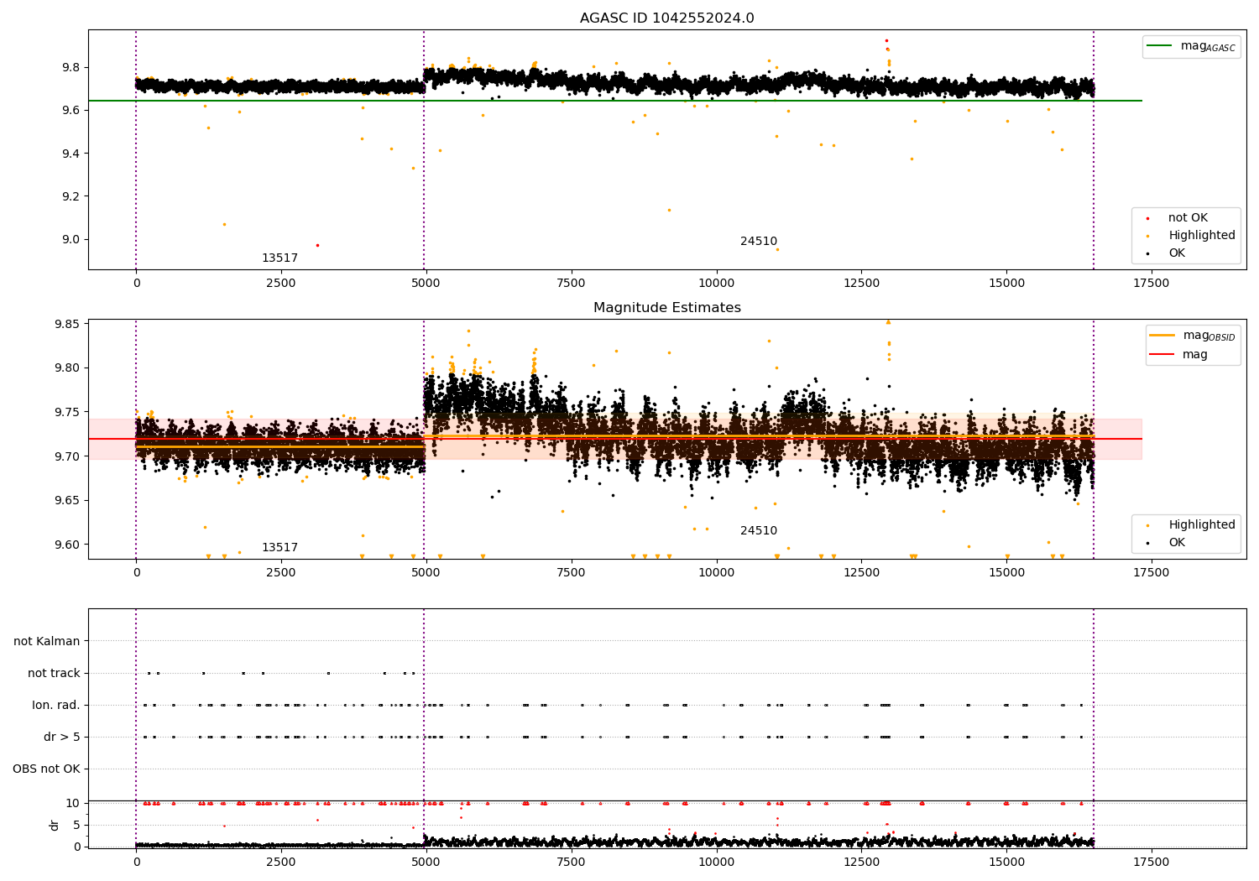
Task: Click the 9.65 y-axis tick of middle plot
Action: pyautogui.click(x=67, y=500)
